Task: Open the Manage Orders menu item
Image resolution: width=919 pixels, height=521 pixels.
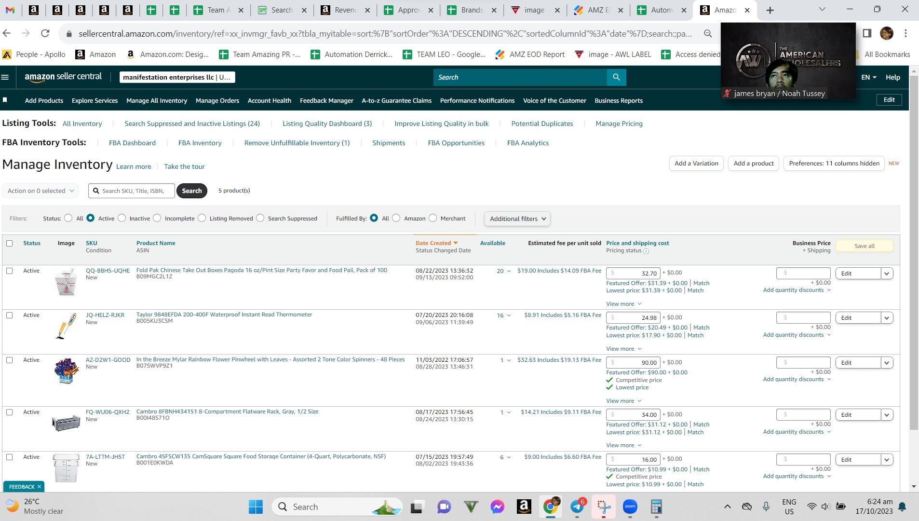Action: click(x=217, y=100)
